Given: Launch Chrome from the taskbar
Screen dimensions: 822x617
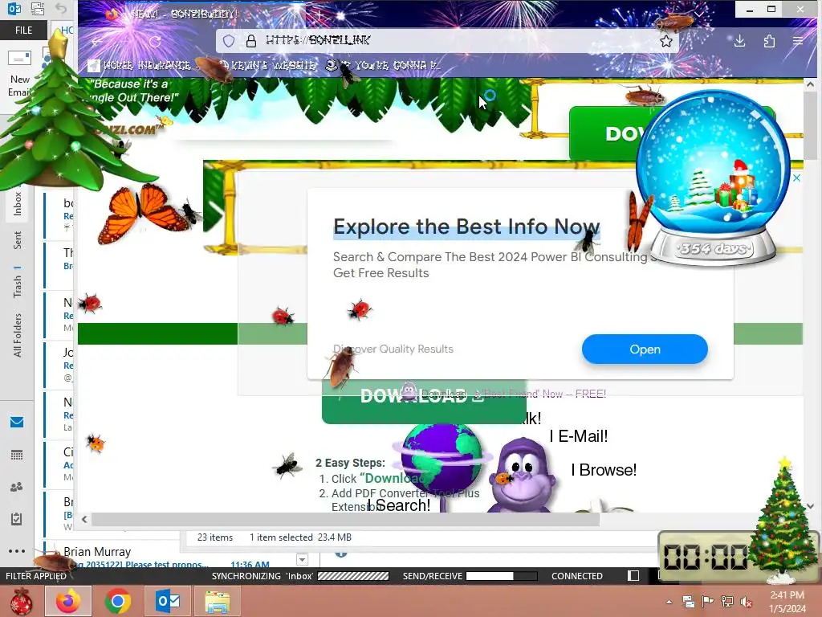Looking at the screenshot, I should point(118,601).
